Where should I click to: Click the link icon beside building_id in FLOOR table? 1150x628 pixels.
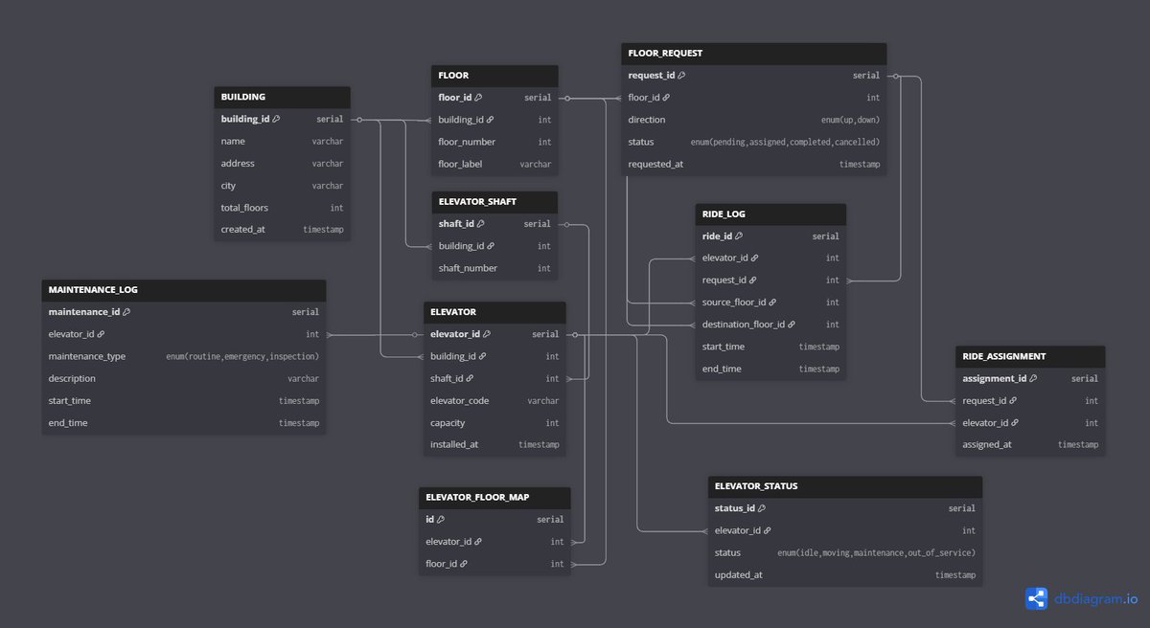point(490,120)
